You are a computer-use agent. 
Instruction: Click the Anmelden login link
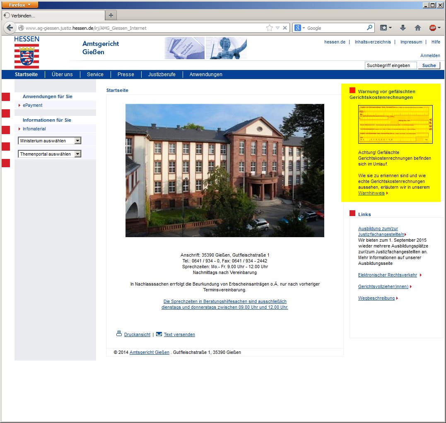430,55
